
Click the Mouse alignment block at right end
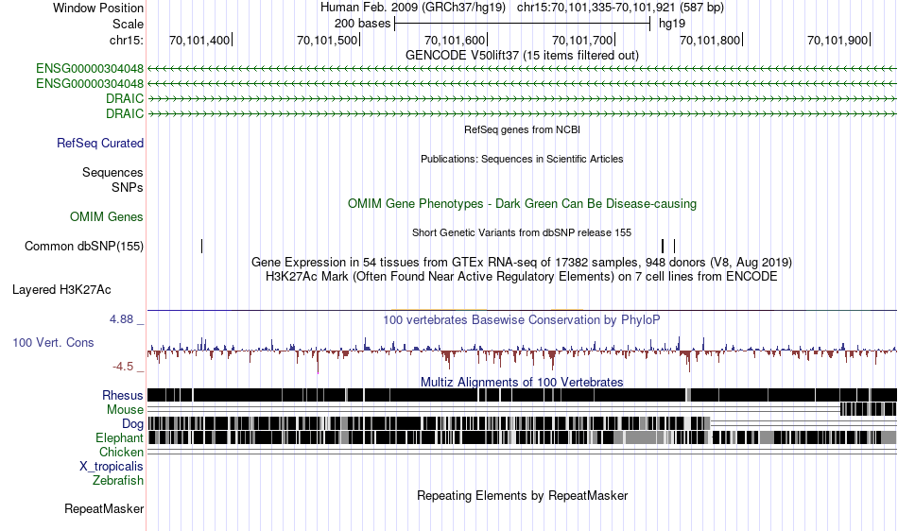coord(868,408)
